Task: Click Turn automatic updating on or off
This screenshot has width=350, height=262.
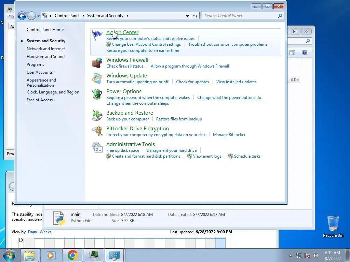Action: coord(137,82)
